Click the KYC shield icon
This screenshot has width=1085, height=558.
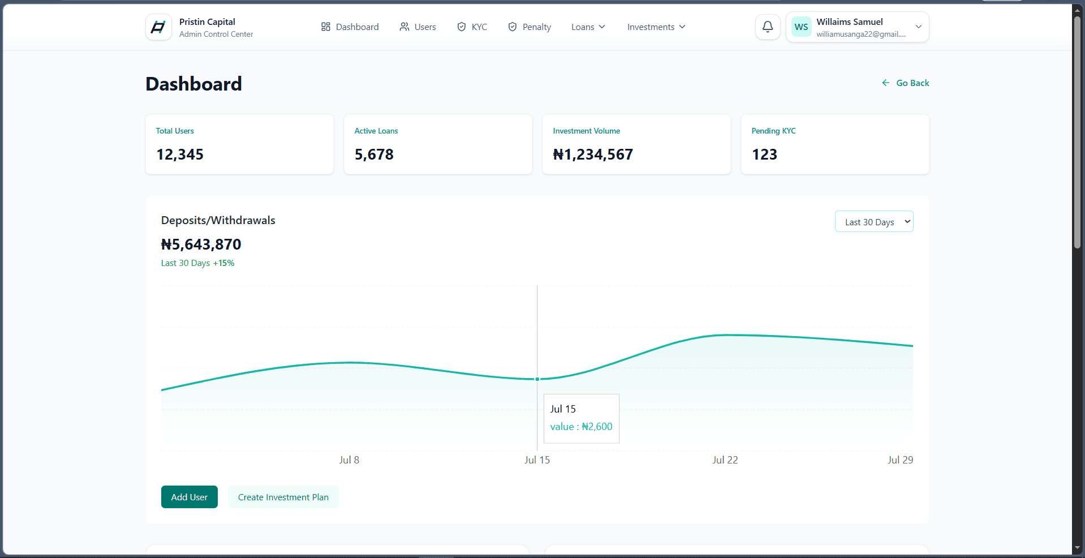pyautogui.click(x=462, y=27)
